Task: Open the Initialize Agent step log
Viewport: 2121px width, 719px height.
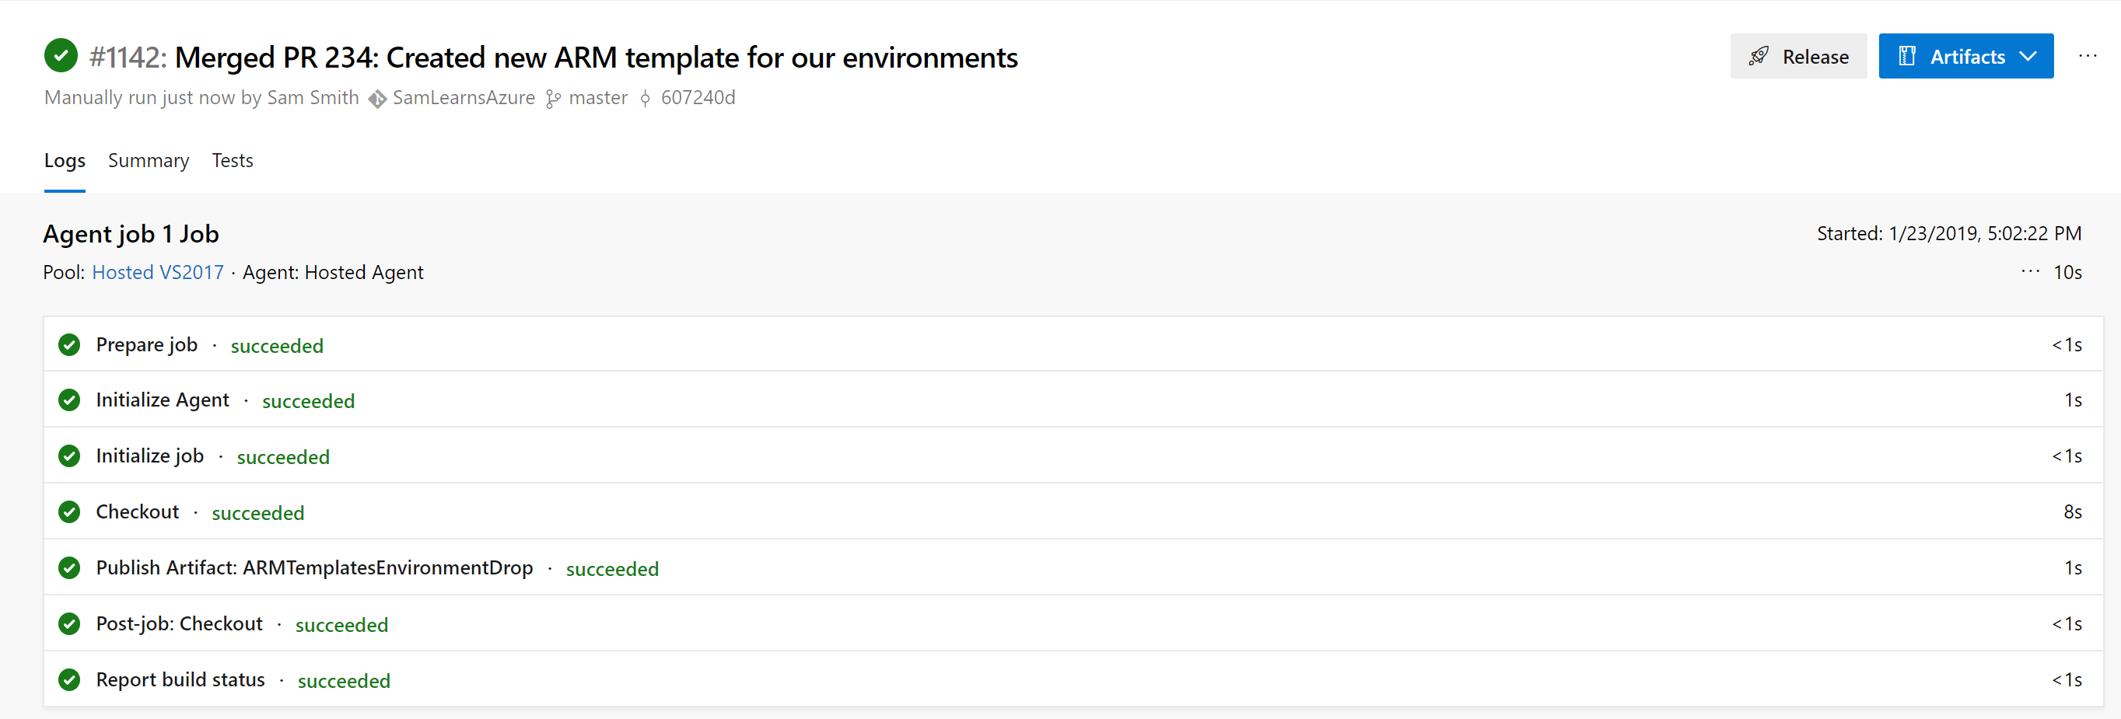Action: click(x=163, y=400)
